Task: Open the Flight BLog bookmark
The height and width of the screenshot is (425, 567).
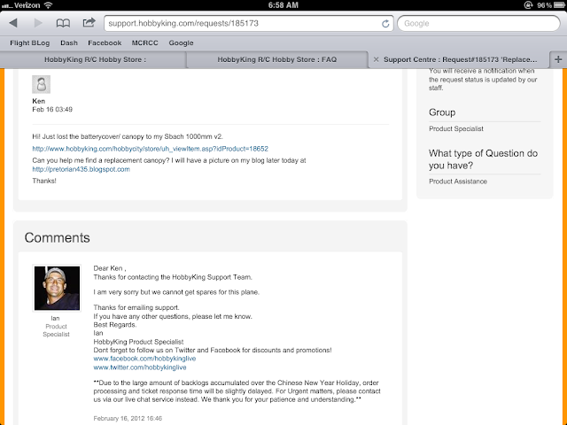Action: [29, 43]
